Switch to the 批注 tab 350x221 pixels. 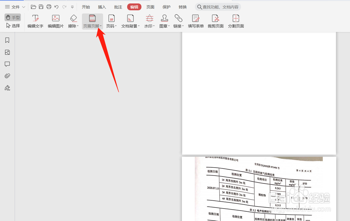coord(118,7)
